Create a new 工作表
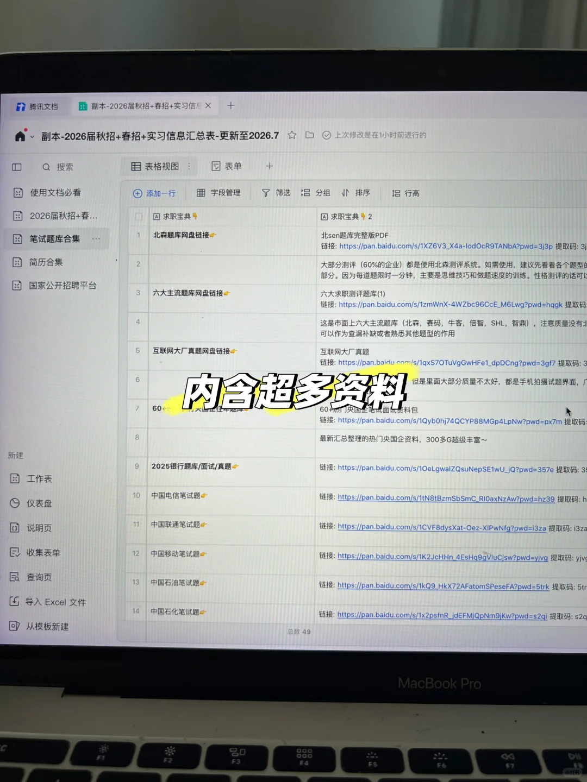 click(x=31, y=478)
